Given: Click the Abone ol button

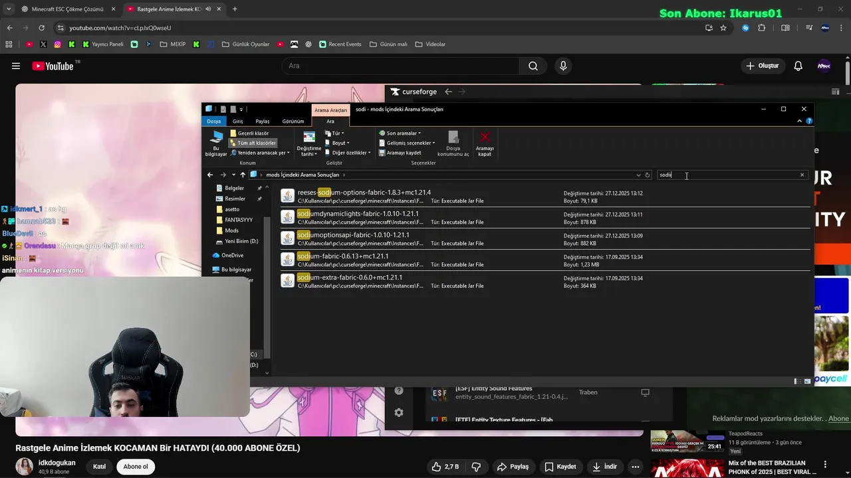Looking at the screenshot, I should point(136,467).
